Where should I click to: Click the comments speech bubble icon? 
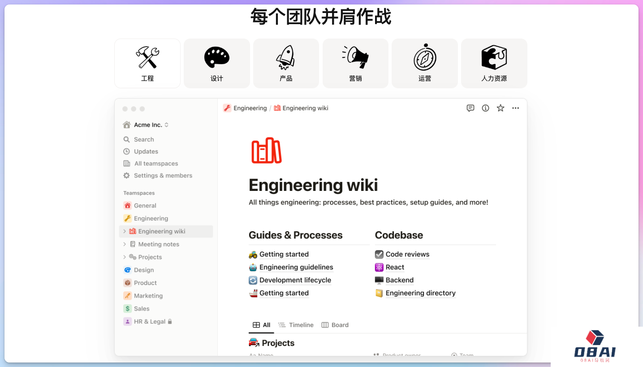(x=470, y=108)
